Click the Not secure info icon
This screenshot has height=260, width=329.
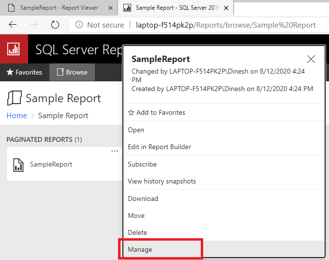(79, 25)
